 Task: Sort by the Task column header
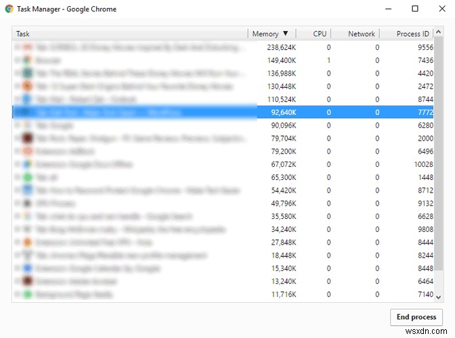(130, 34)
